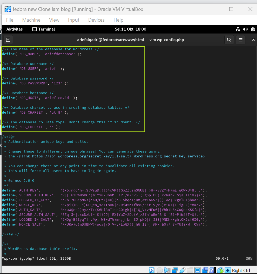Viewport: 257px width, 274px height.
Task: Minimize the VirtualBox window
Action: [212, 9]
